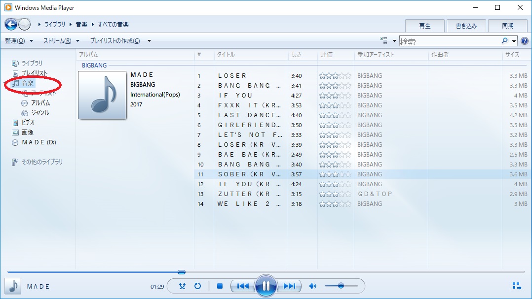532x299 pixels.
Task: Select 音楽 in the navigation tree
Action: [x=28, y=83]
